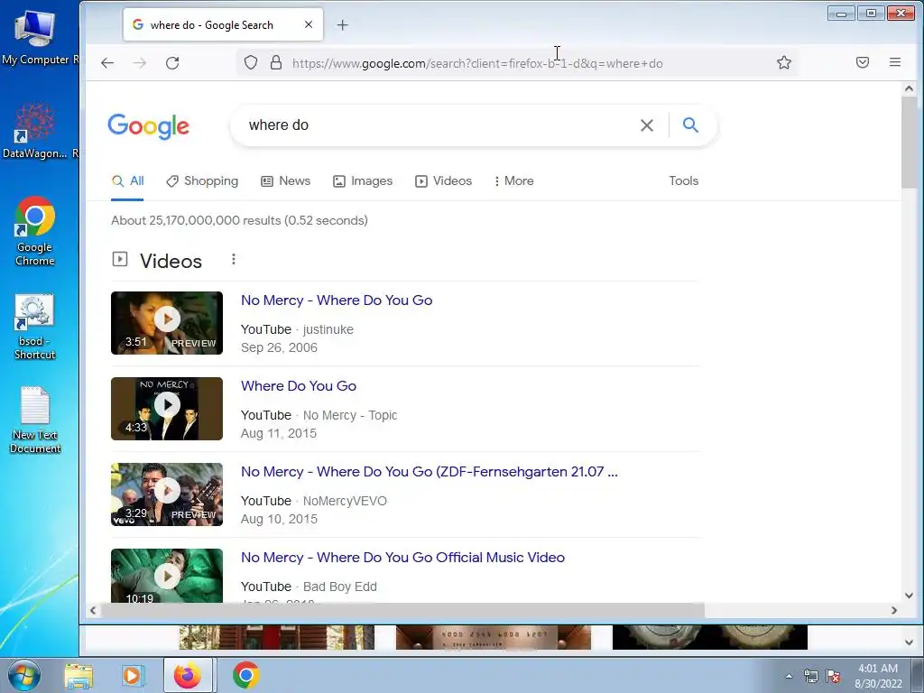Switch to the Videos search tab
Viewport: 924px width, 693px height.
click(x=444, y=180)
